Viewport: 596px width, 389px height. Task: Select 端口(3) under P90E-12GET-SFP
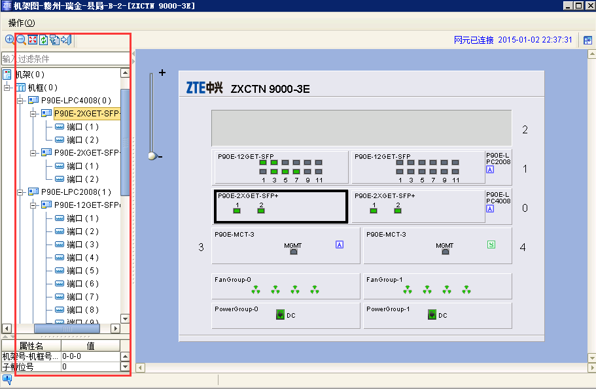[x=82, y=245]
